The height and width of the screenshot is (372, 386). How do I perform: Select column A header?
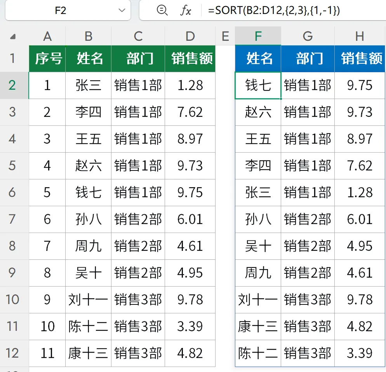tap(47, 36)
